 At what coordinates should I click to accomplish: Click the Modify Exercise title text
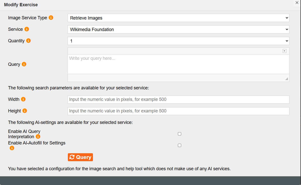21,5
